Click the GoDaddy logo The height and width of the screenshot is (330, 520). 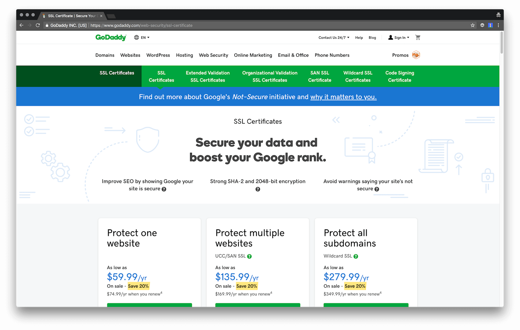click(110, 37)
